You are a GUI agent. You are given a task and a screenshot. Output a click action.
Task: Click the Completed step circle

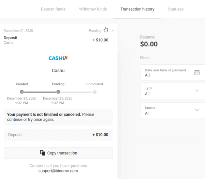click(x=94, y=92)
